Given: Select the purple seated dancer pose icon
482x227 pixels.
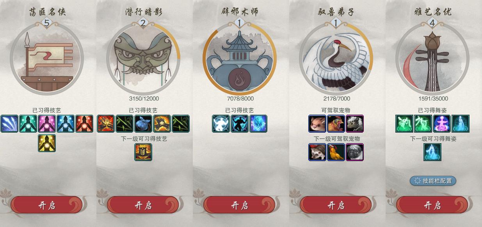Looking at the screenshot, I should point(442,124).
